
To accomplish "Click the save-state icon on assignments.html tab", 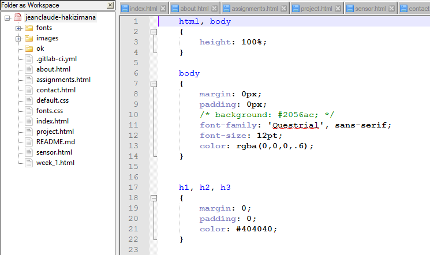I will 226,9.
